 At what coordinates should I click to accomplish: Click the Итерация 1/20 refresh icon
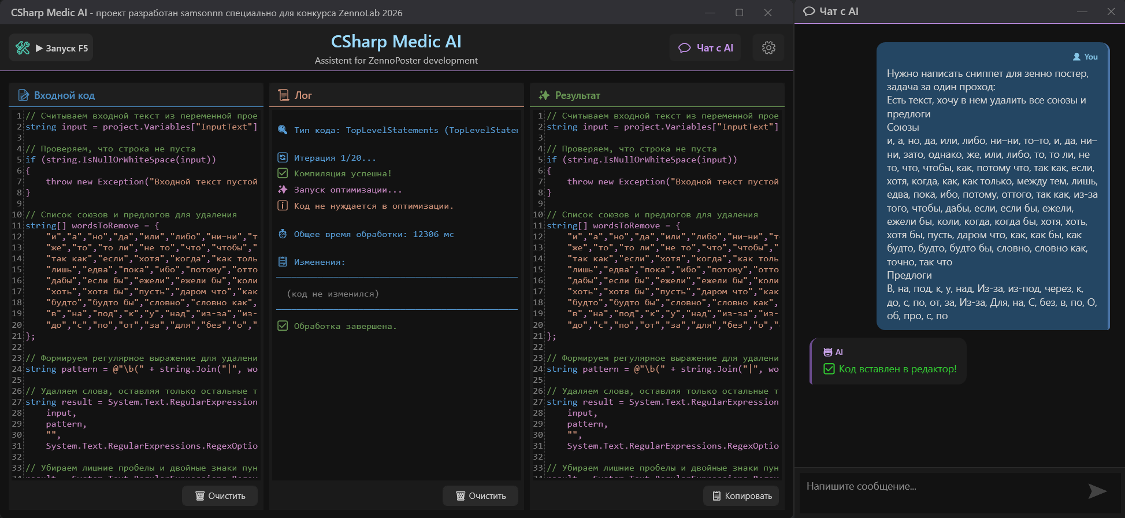pos(283,158)
